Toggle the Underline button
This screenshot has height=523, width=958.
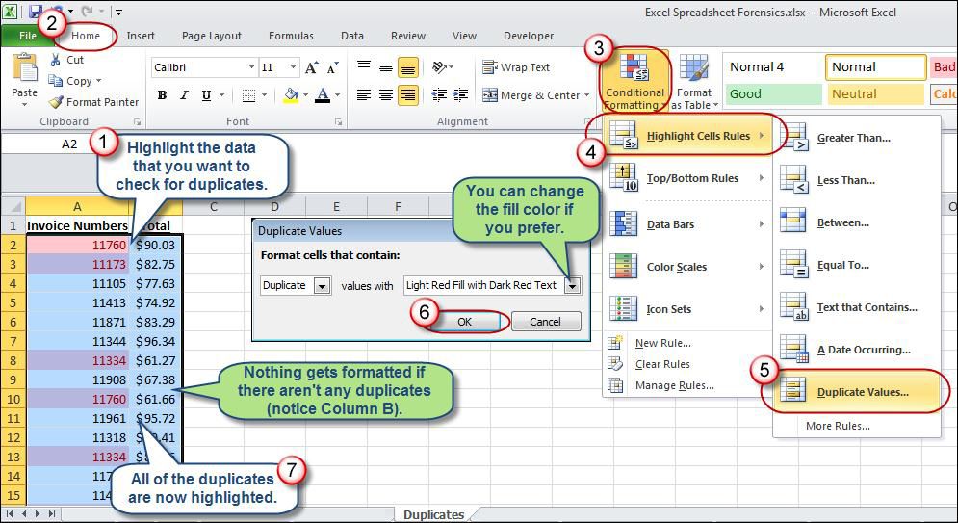(x=206, y=95)
